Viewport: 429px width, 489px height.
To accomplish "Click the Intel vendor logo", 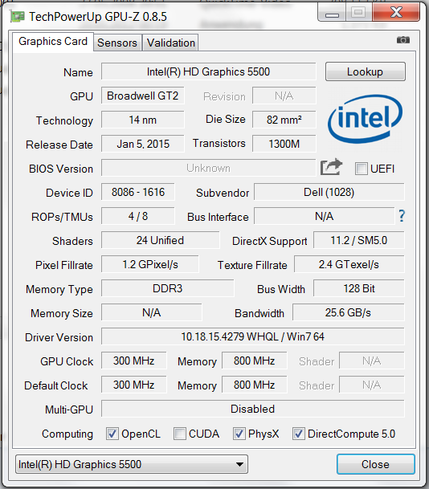I will pyautogui.click(x=365, y=119).
